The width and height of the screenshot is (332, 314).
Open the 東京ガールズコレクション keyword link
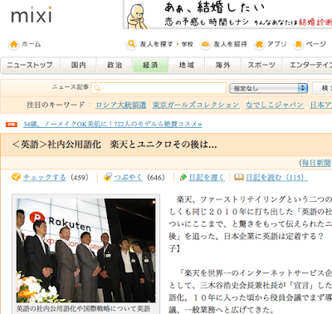[196, 105]
